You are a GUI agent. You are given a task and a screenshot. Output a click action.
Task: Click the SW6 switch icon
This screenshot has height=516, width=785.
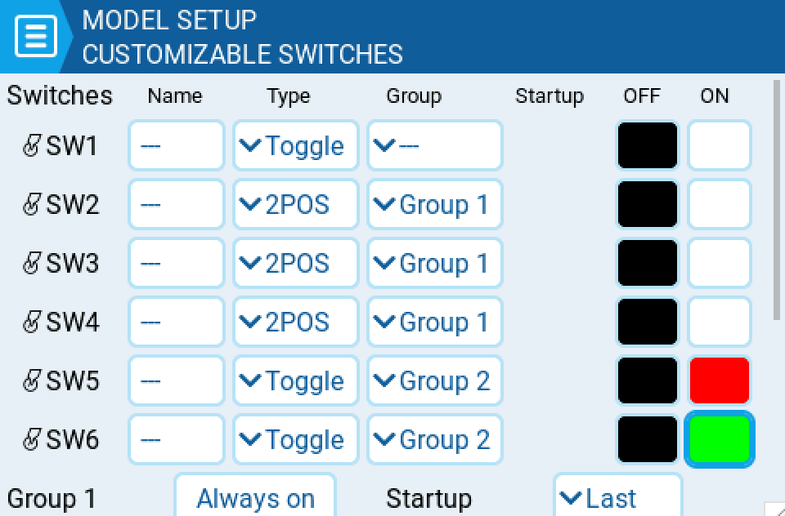[x=32, y=439]
